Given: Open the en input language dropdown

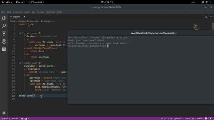Looking at the screenshot, I should click(x=194, y=2).
